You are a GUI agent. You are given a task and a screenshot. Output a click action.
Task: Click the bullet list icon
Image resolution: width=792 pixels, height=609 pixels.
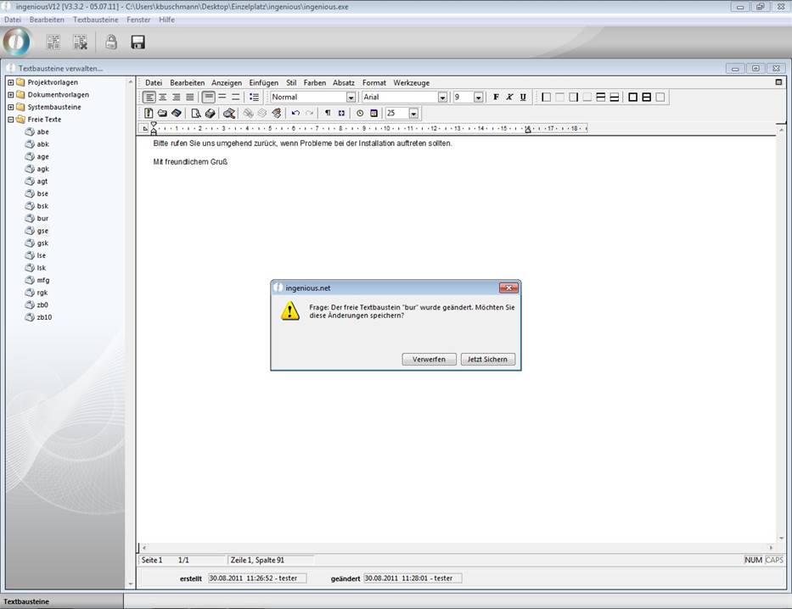[x=254, y=98]
